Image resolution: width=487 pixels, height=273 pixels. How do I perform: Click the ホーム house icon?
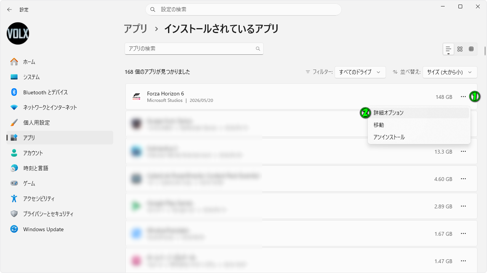coord(14,62)
